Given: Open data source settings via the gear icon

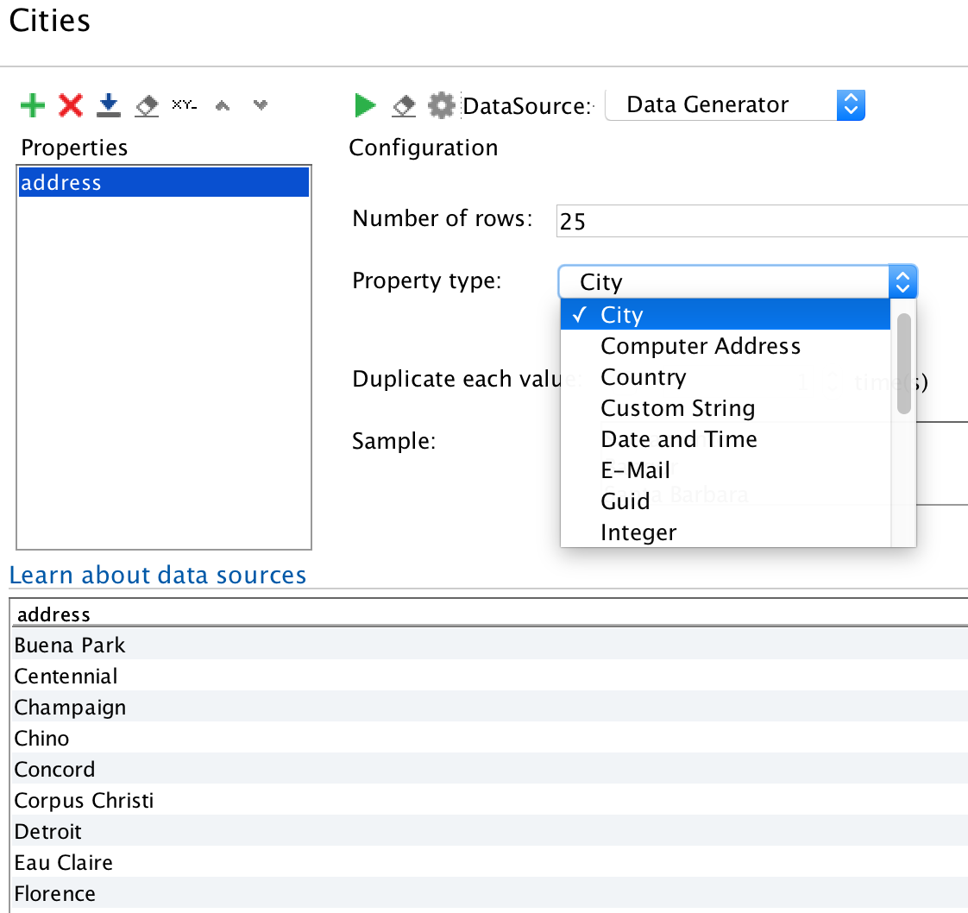Looking at the screenshot, I should (441, 104).
